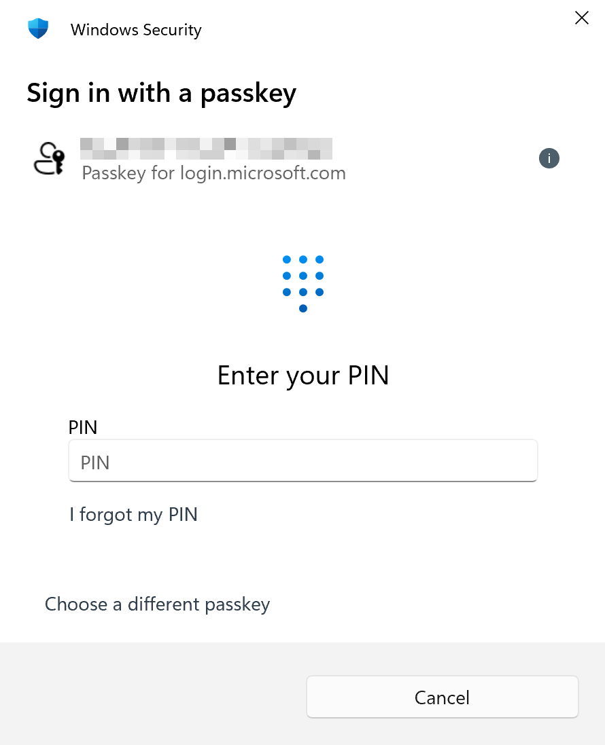This screenshot has height=745, width=605.
Task: Click the blue PIN keypad dots icon
Action: [x=303, y=284]
